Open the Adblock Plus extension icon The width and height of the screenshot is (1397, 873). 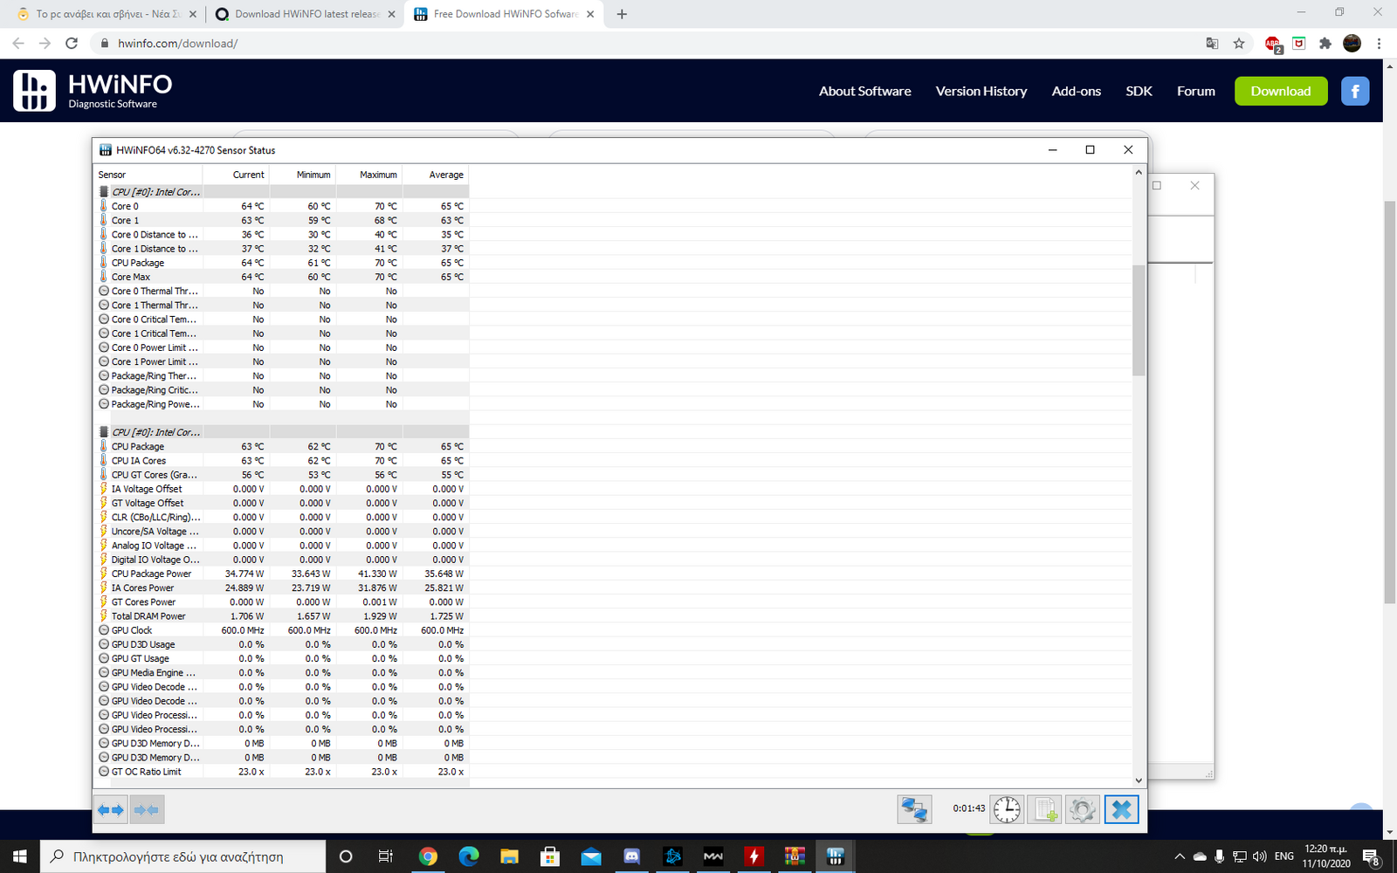point(1273,44)
